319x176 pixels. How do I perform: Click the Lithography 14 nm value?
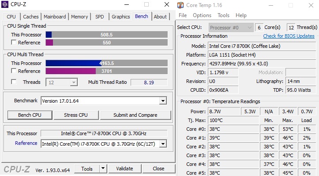click(x=301, y=81)
